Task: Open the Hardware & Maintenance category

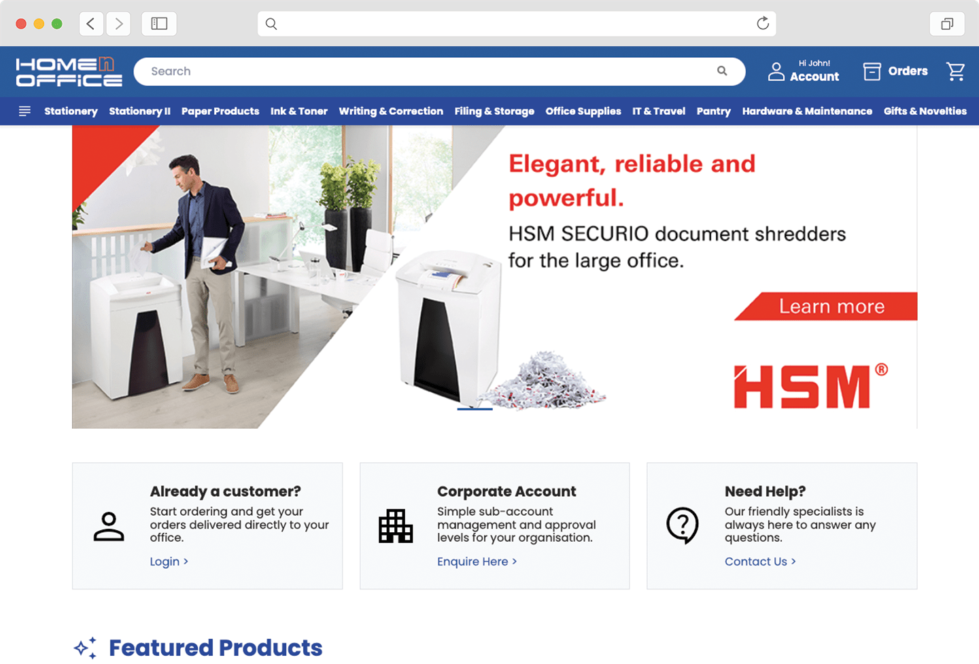Action: 807,111
